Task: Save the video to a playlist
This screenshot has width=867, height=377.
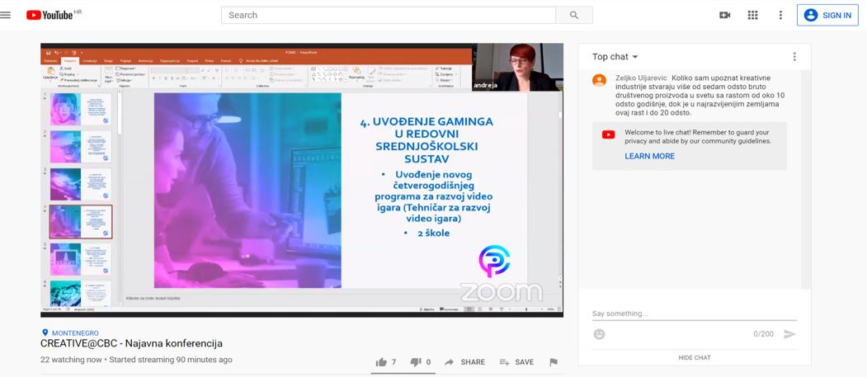Action: coord(516,362)
